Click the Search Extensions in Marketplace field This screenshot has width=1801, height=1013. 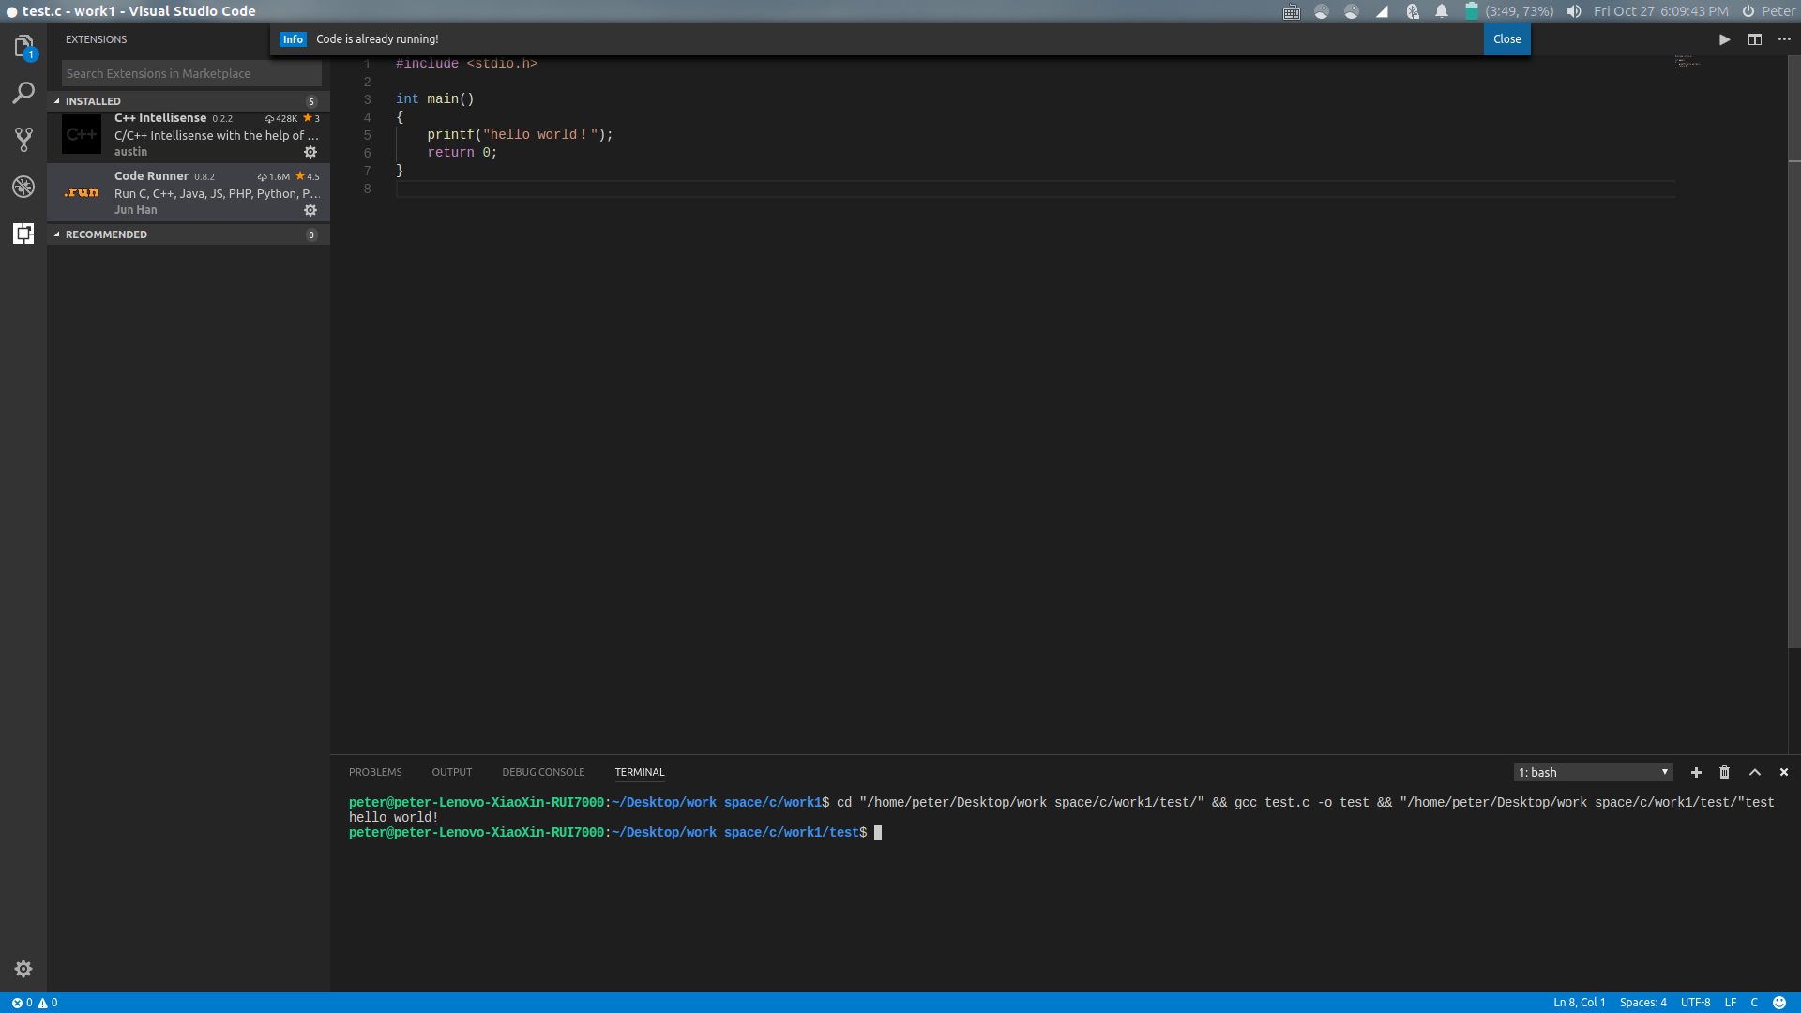point(191,73)
